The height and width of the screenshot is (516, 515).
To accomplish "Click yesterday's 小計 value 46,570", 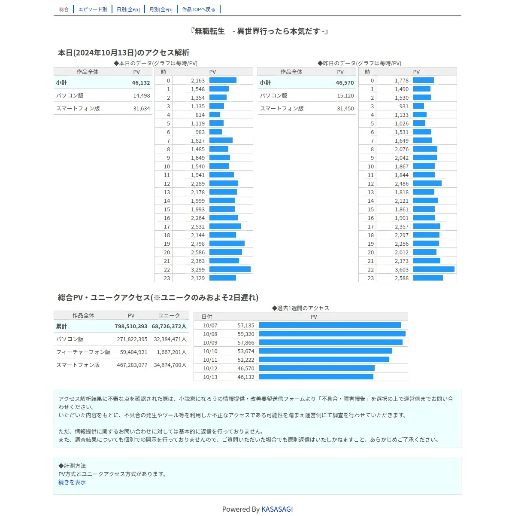I will pos(345,83).
